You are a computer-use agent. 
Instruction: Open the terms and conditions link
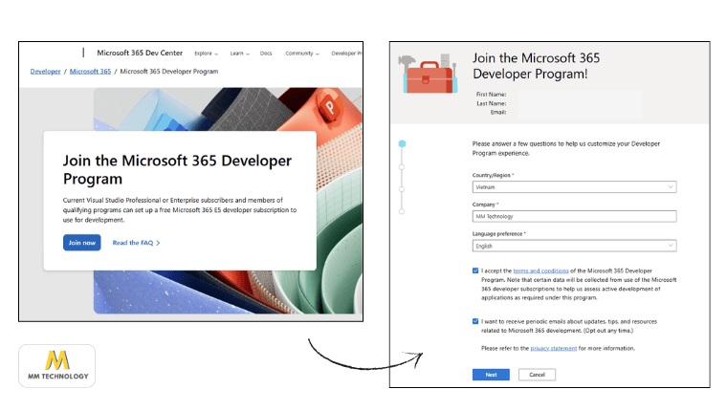tap(540, 270)
